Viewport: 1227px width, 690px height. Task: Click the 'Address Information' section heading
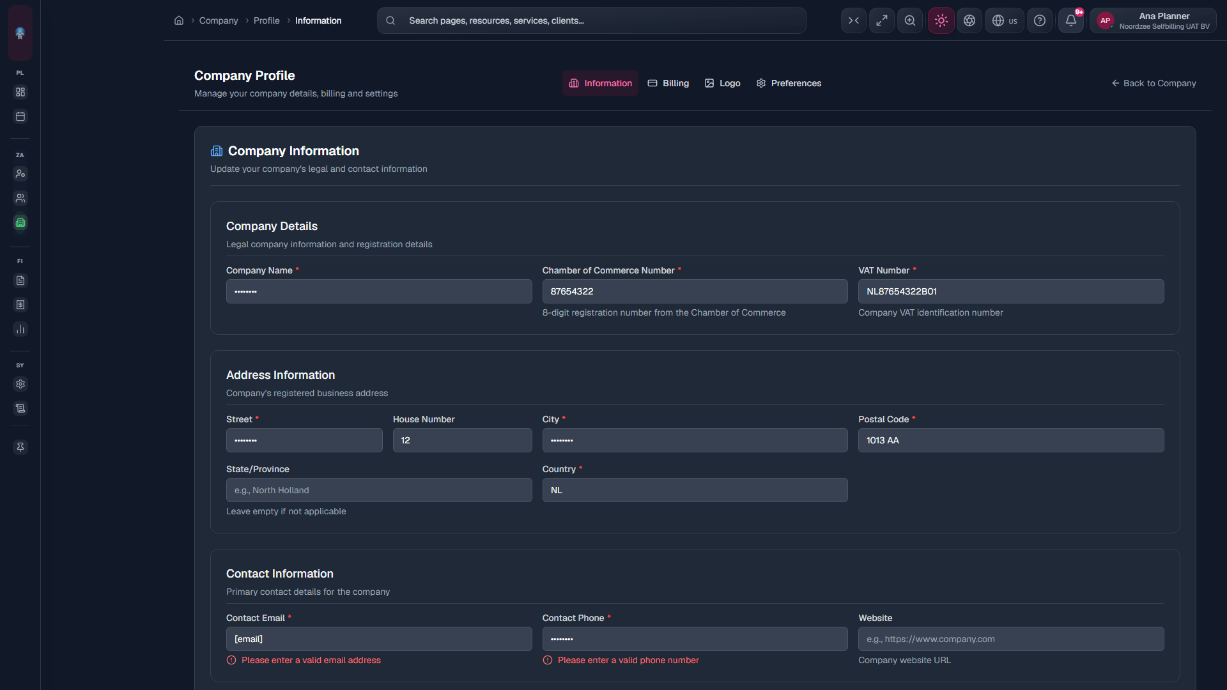point(281,375)
